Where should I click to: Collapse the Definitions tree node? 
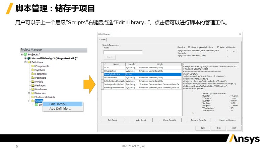coord(25,62)
